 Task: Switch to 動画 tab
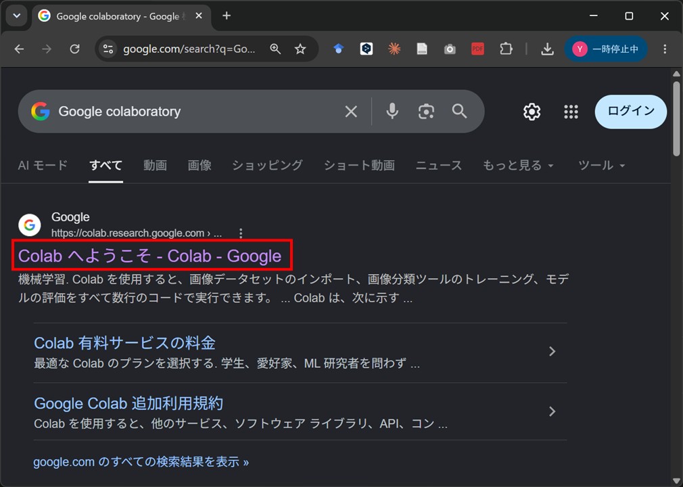point(155,166)
